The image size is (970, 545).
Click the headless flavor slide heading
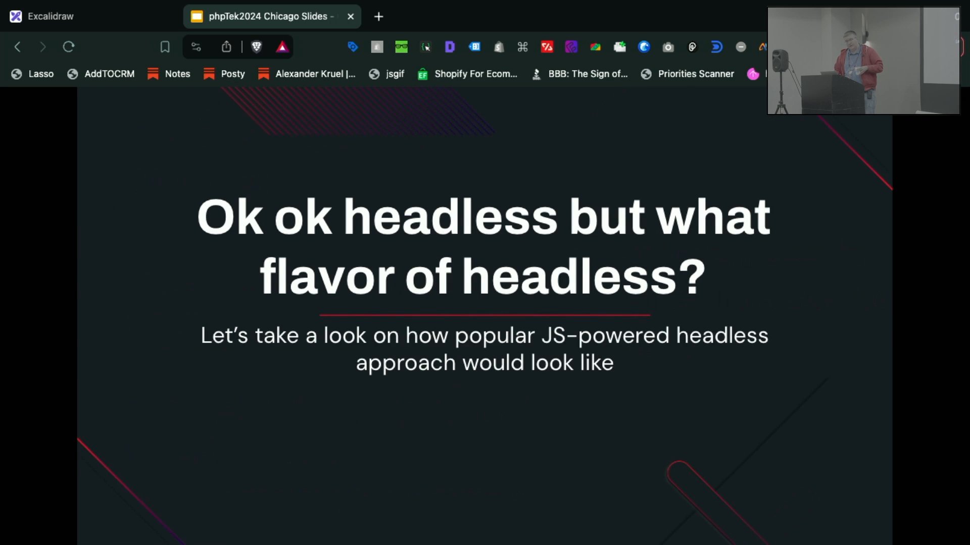tap(483, 246)
